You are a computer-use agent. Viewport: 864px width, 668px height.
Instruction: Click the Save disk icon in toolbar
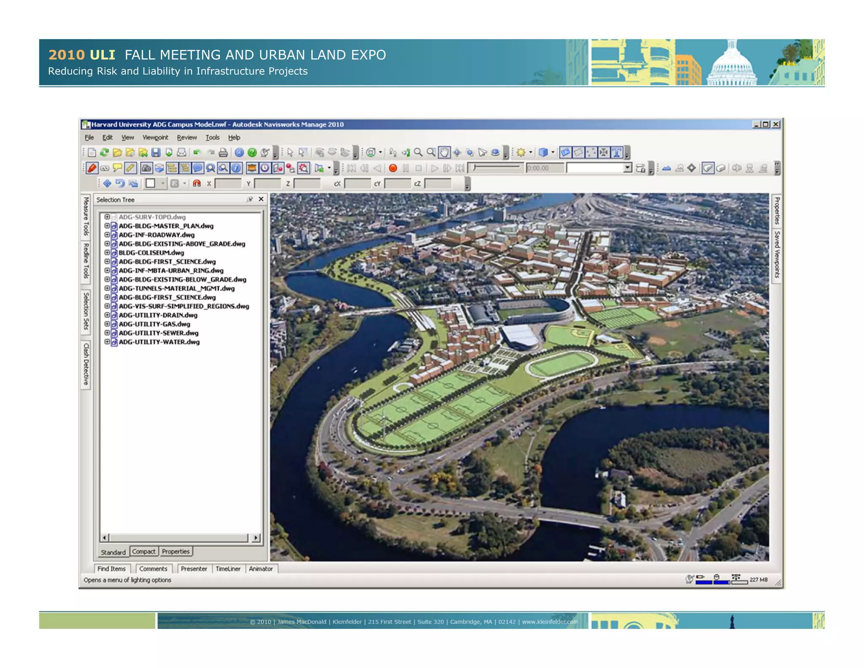[156, 152]
